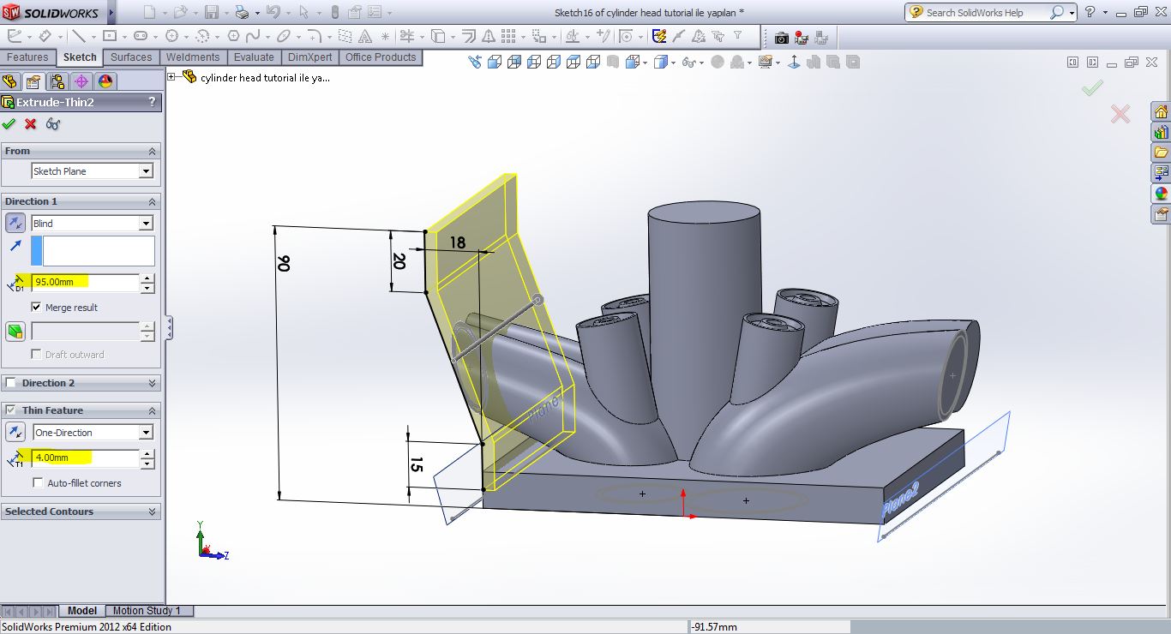Click the Motion Study 1 tab
1171x634 pixels.
point(147,611)
